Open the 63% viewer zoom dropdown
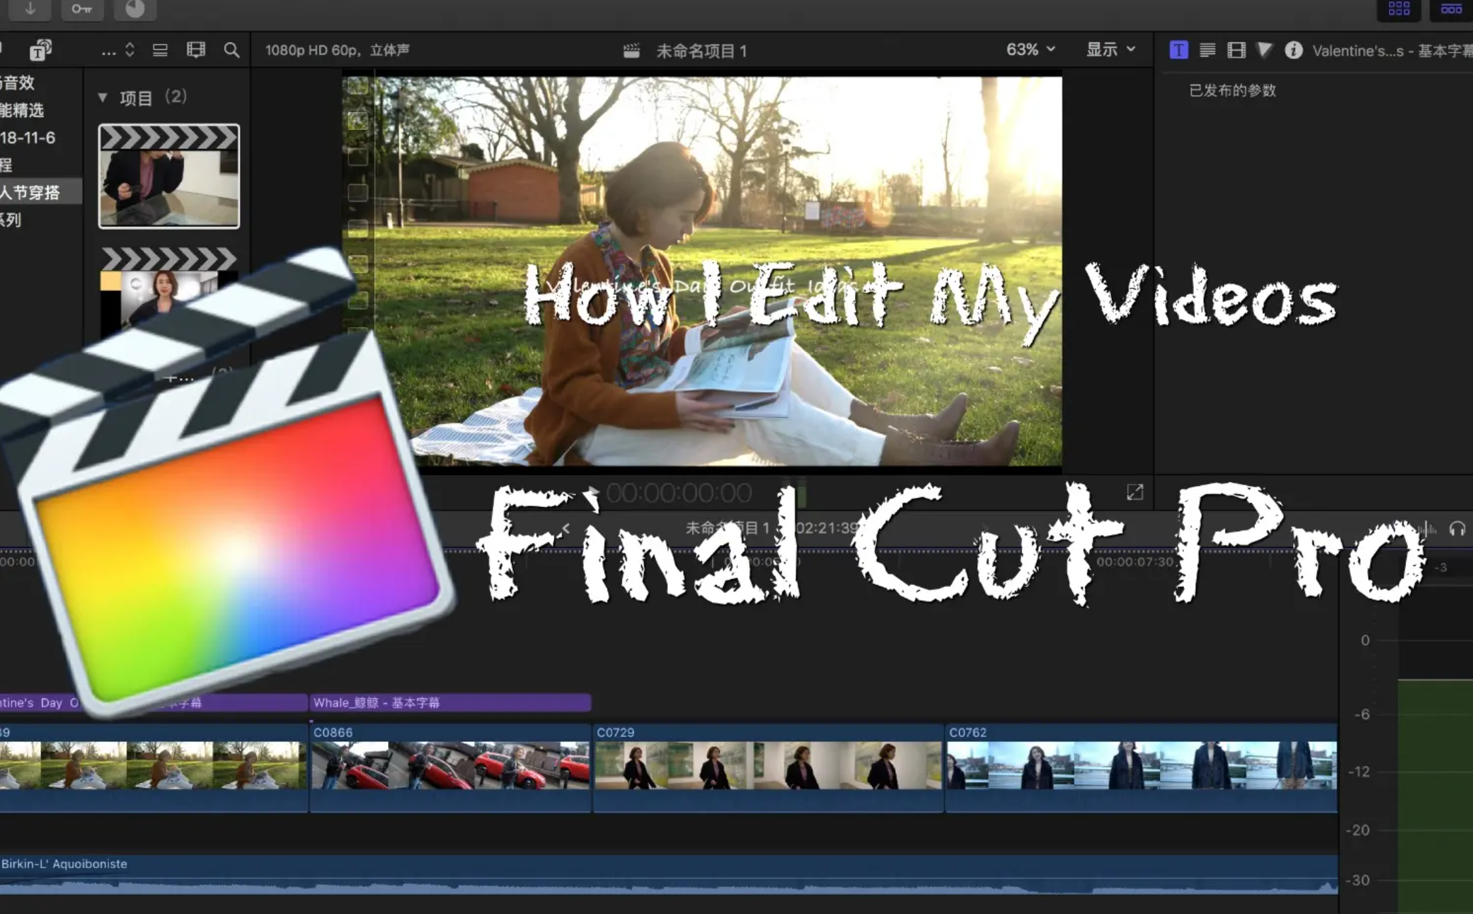This screenshot has width=1473, height=914. (1030, 49)
